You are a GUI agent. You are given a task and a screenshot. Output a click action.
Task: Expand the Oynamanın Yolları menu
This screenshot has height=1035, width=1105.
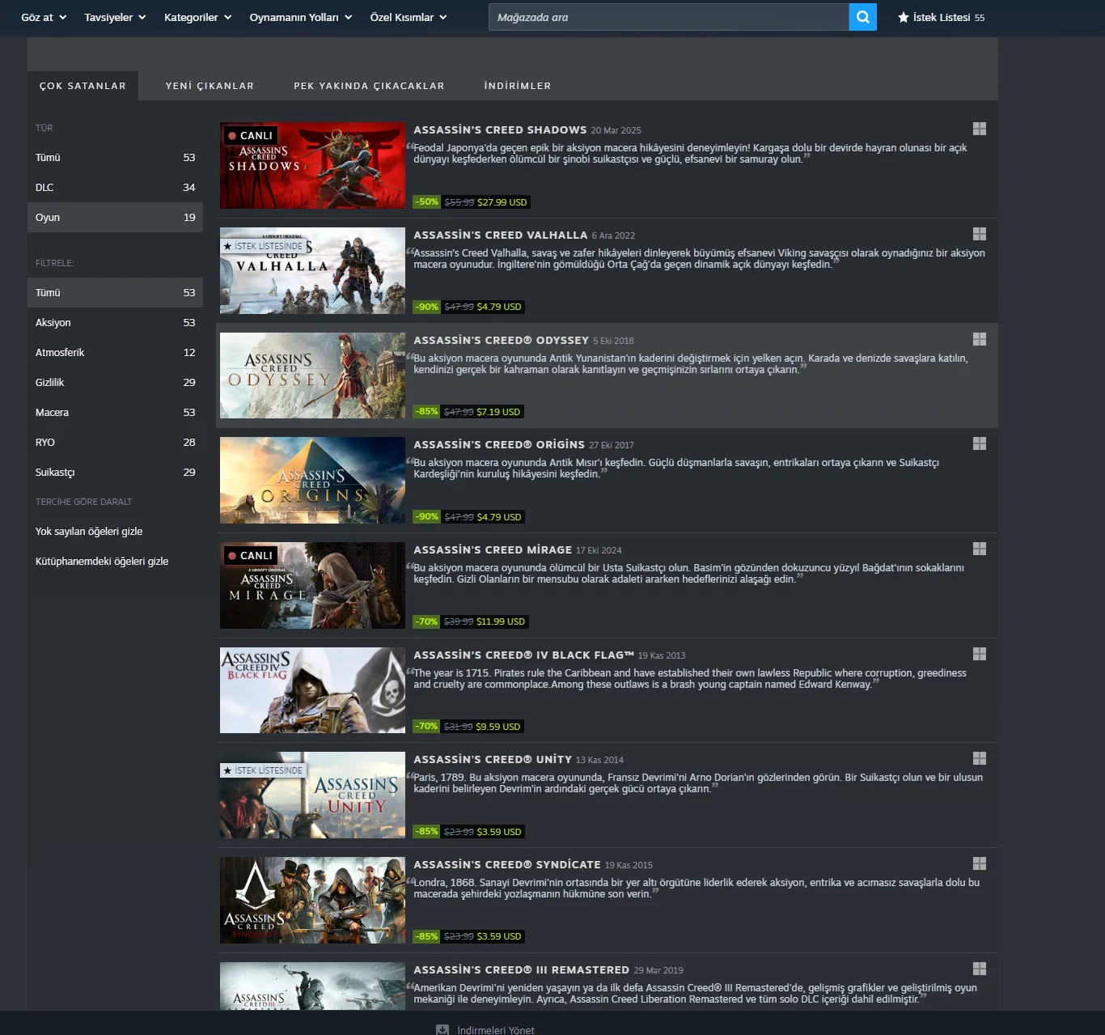click(x=301, y=17)
